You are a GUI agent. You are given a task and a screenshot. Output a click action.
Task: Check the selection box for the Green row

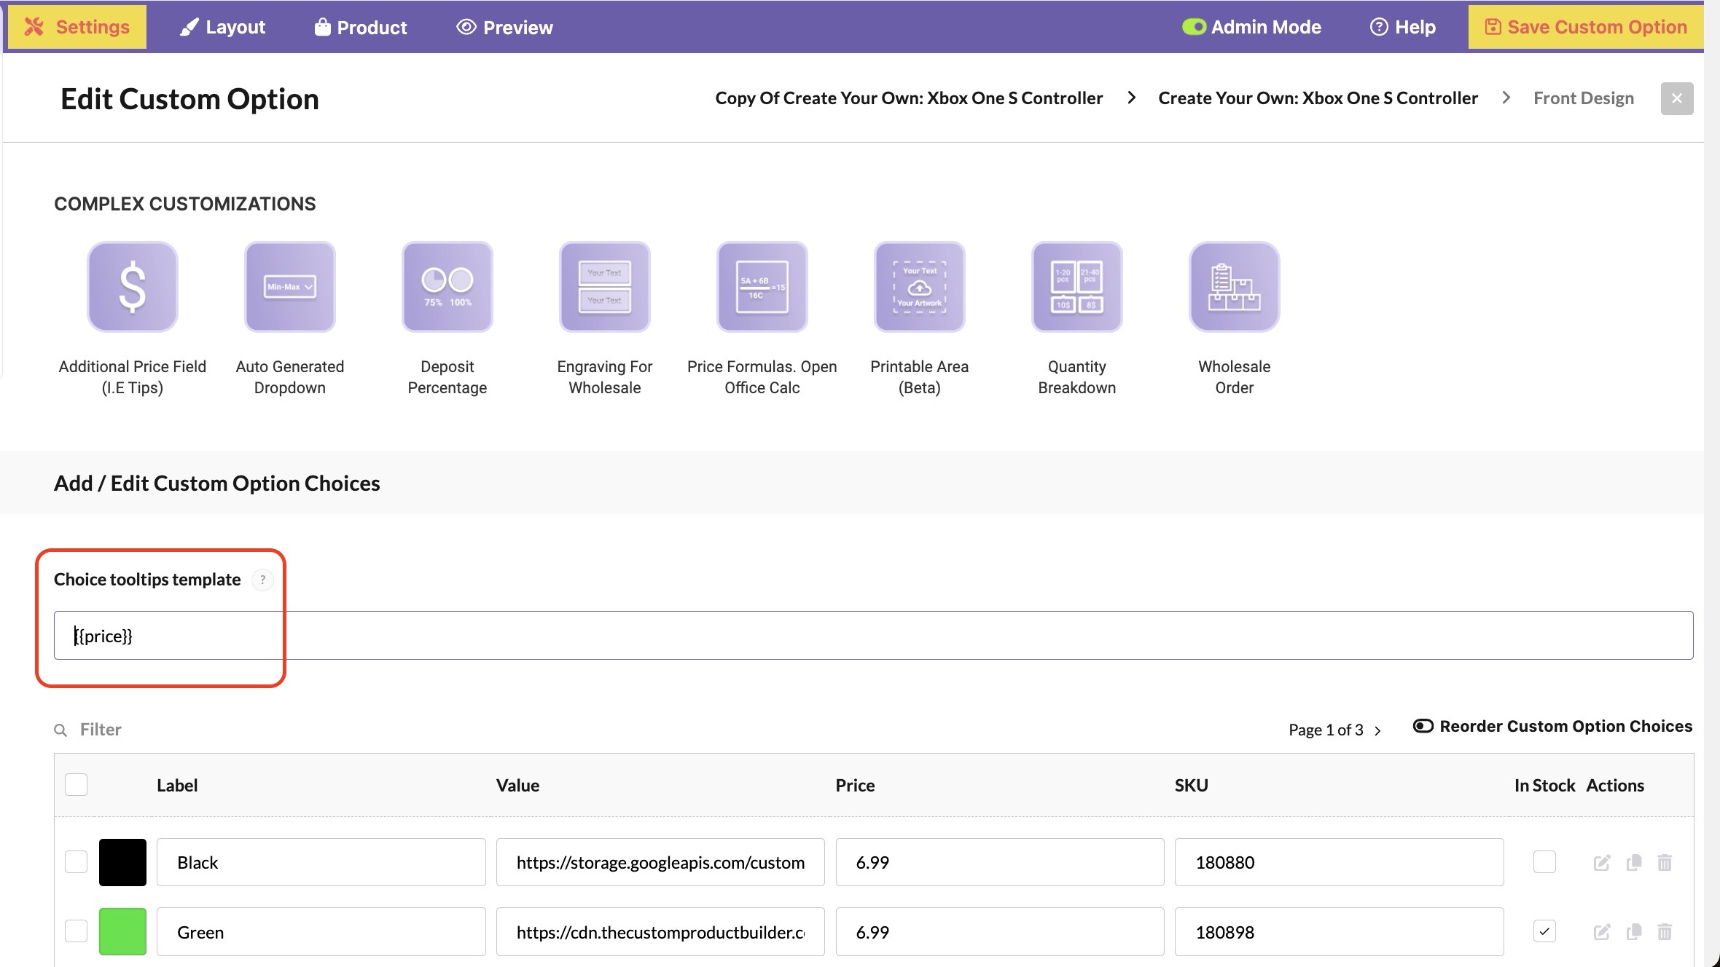(x=76, y=931)
